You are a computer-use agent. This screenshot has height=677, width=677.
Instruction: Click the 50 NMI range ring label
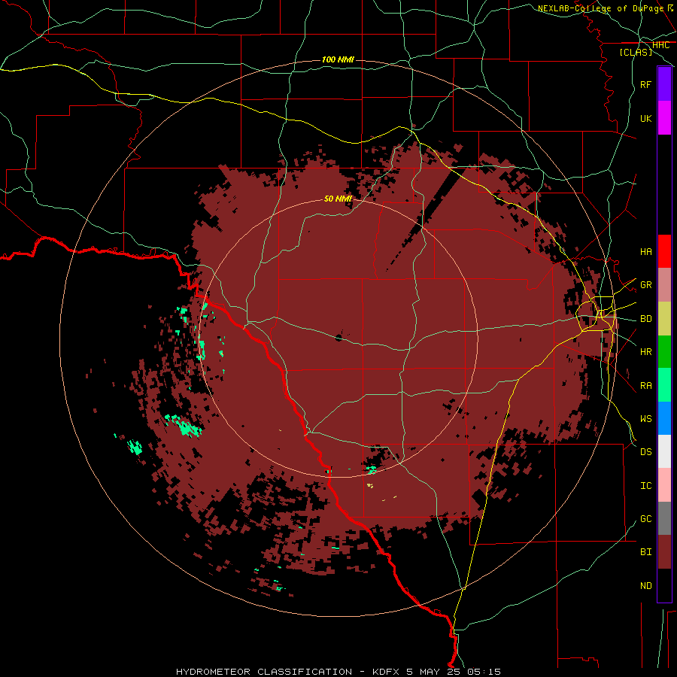[x=338, y=199]
